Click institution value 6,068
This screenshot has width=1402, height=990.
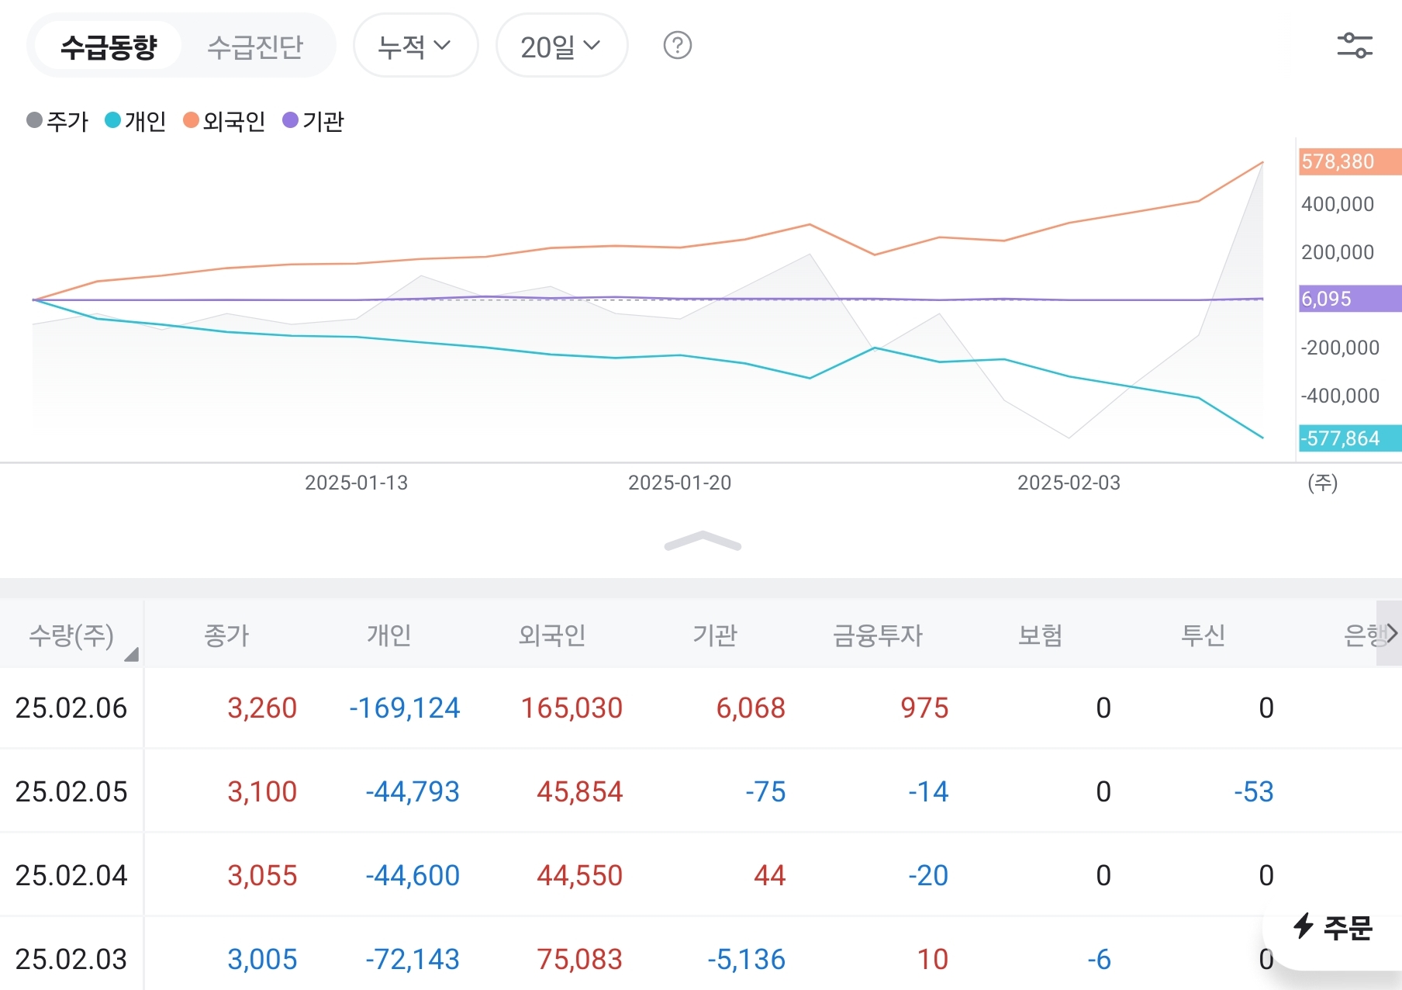pos(751,708)
